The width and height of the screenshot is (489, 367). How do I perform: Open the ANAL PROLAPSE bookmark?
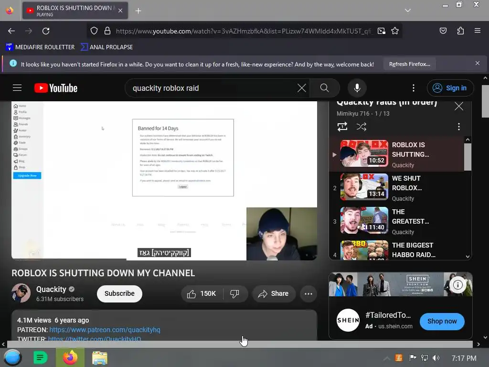[x=106, y=47]
